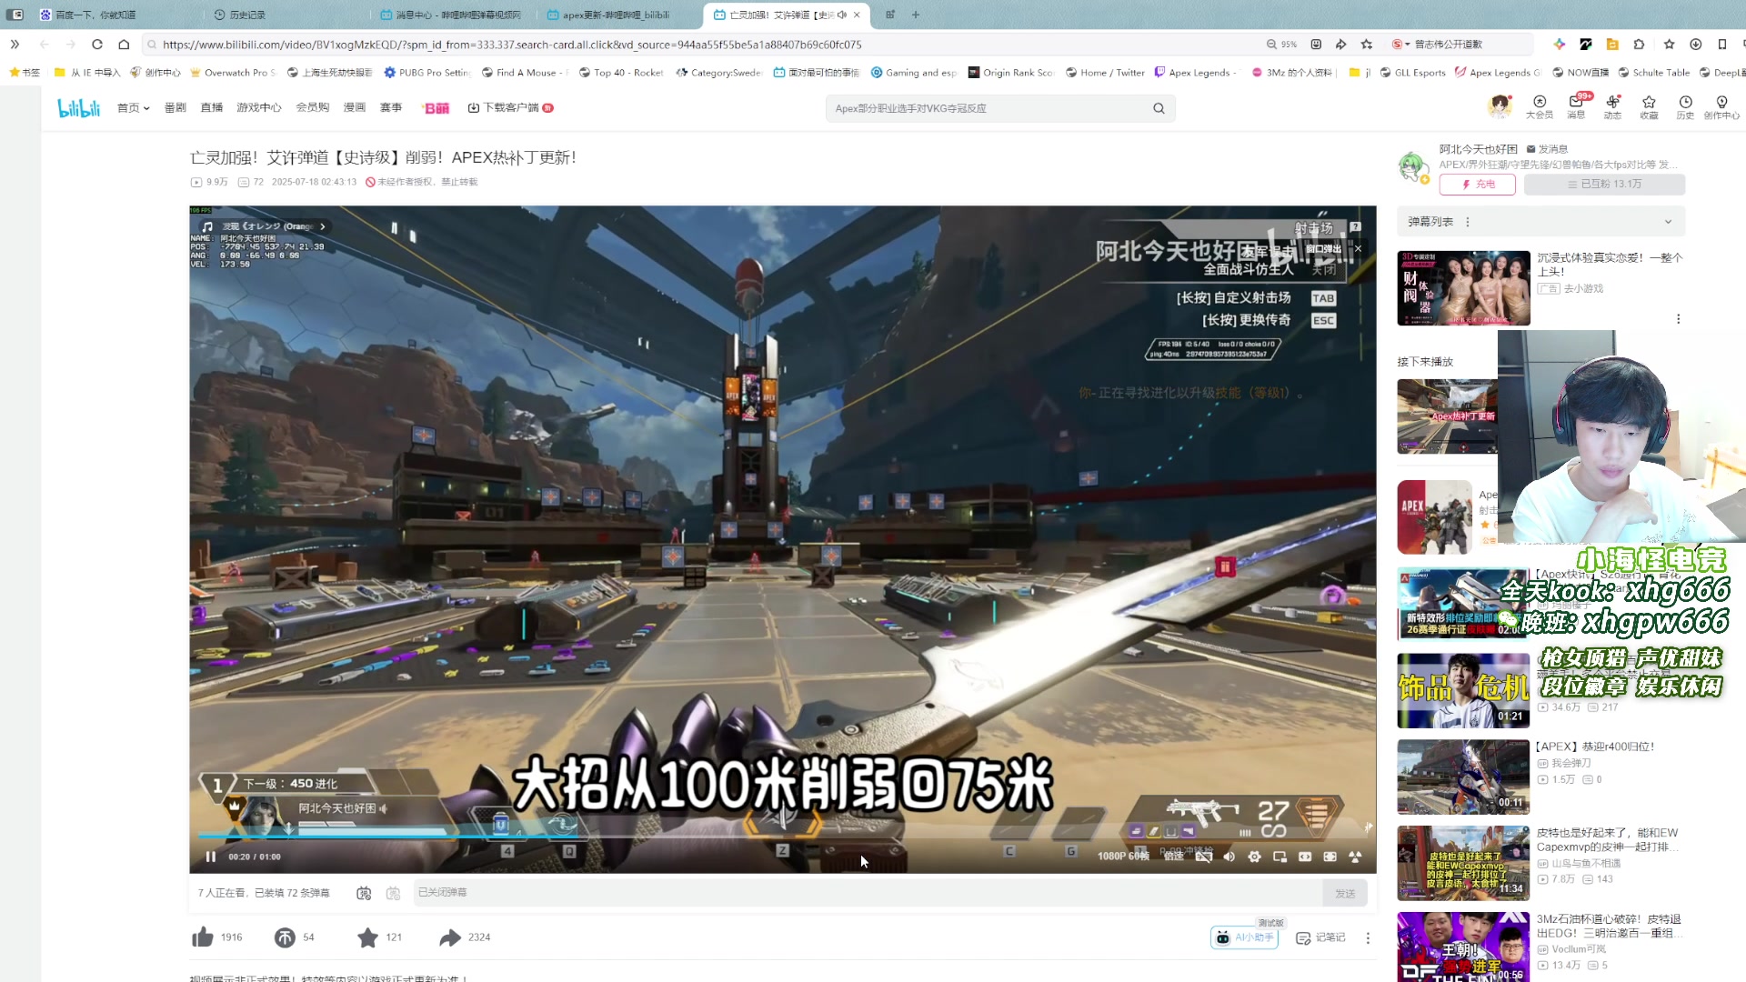This screenshot has height=982, width=1746.
Task: Click the user avatar in header
Action: 1500,106
